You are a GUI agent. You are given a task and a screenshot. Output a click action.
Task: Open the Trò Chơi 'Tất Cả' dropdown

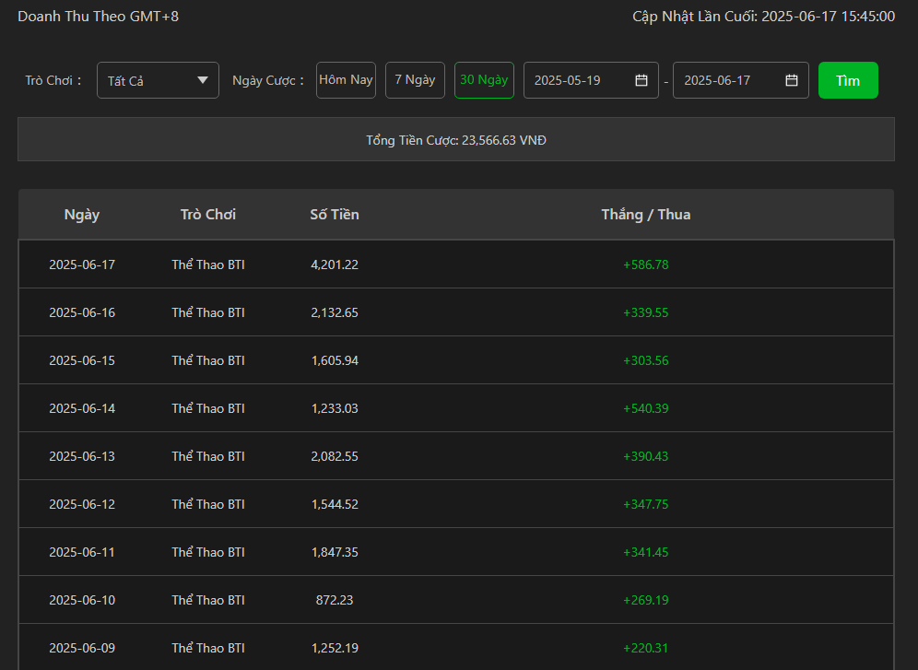[x=158, y=80]
